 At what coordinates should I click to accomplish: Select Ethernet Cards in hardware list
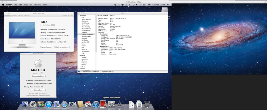(86, 29)
